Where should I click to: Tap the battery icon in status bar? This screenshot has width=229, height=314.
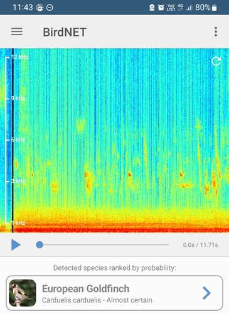[x=214, y=8]
